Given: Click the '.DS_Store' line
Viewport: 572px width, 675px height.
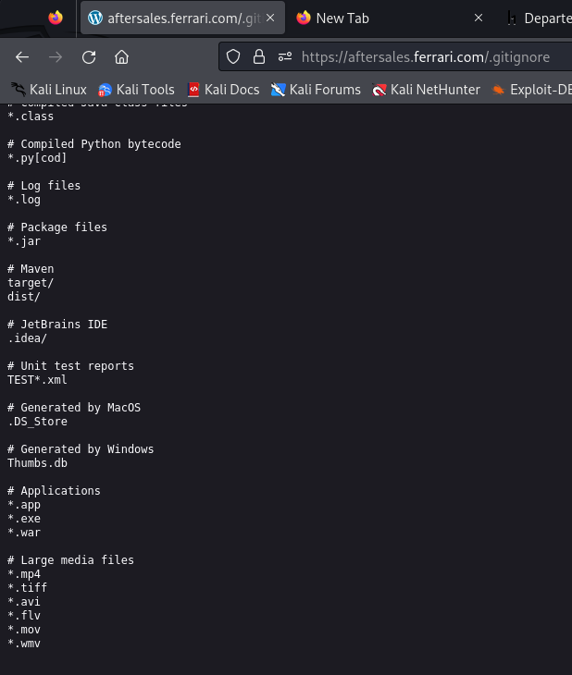Looking at the screenshot, I should click(38, 422).
